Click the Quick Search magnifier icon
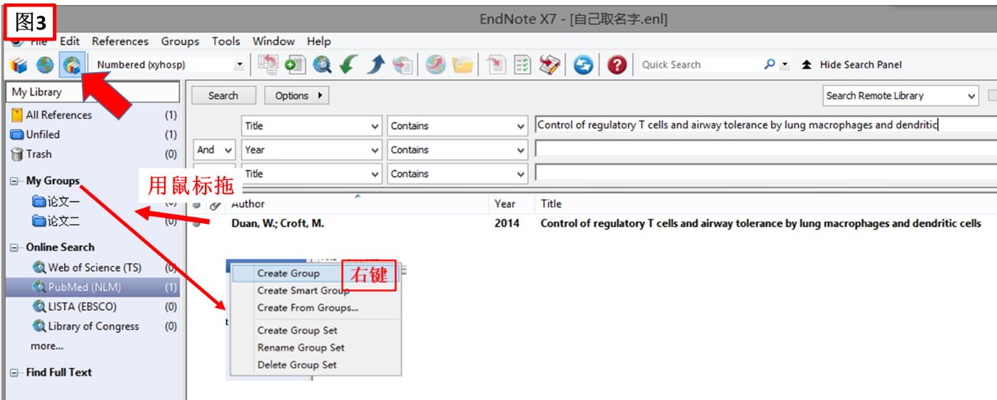 tap(769, 64)
